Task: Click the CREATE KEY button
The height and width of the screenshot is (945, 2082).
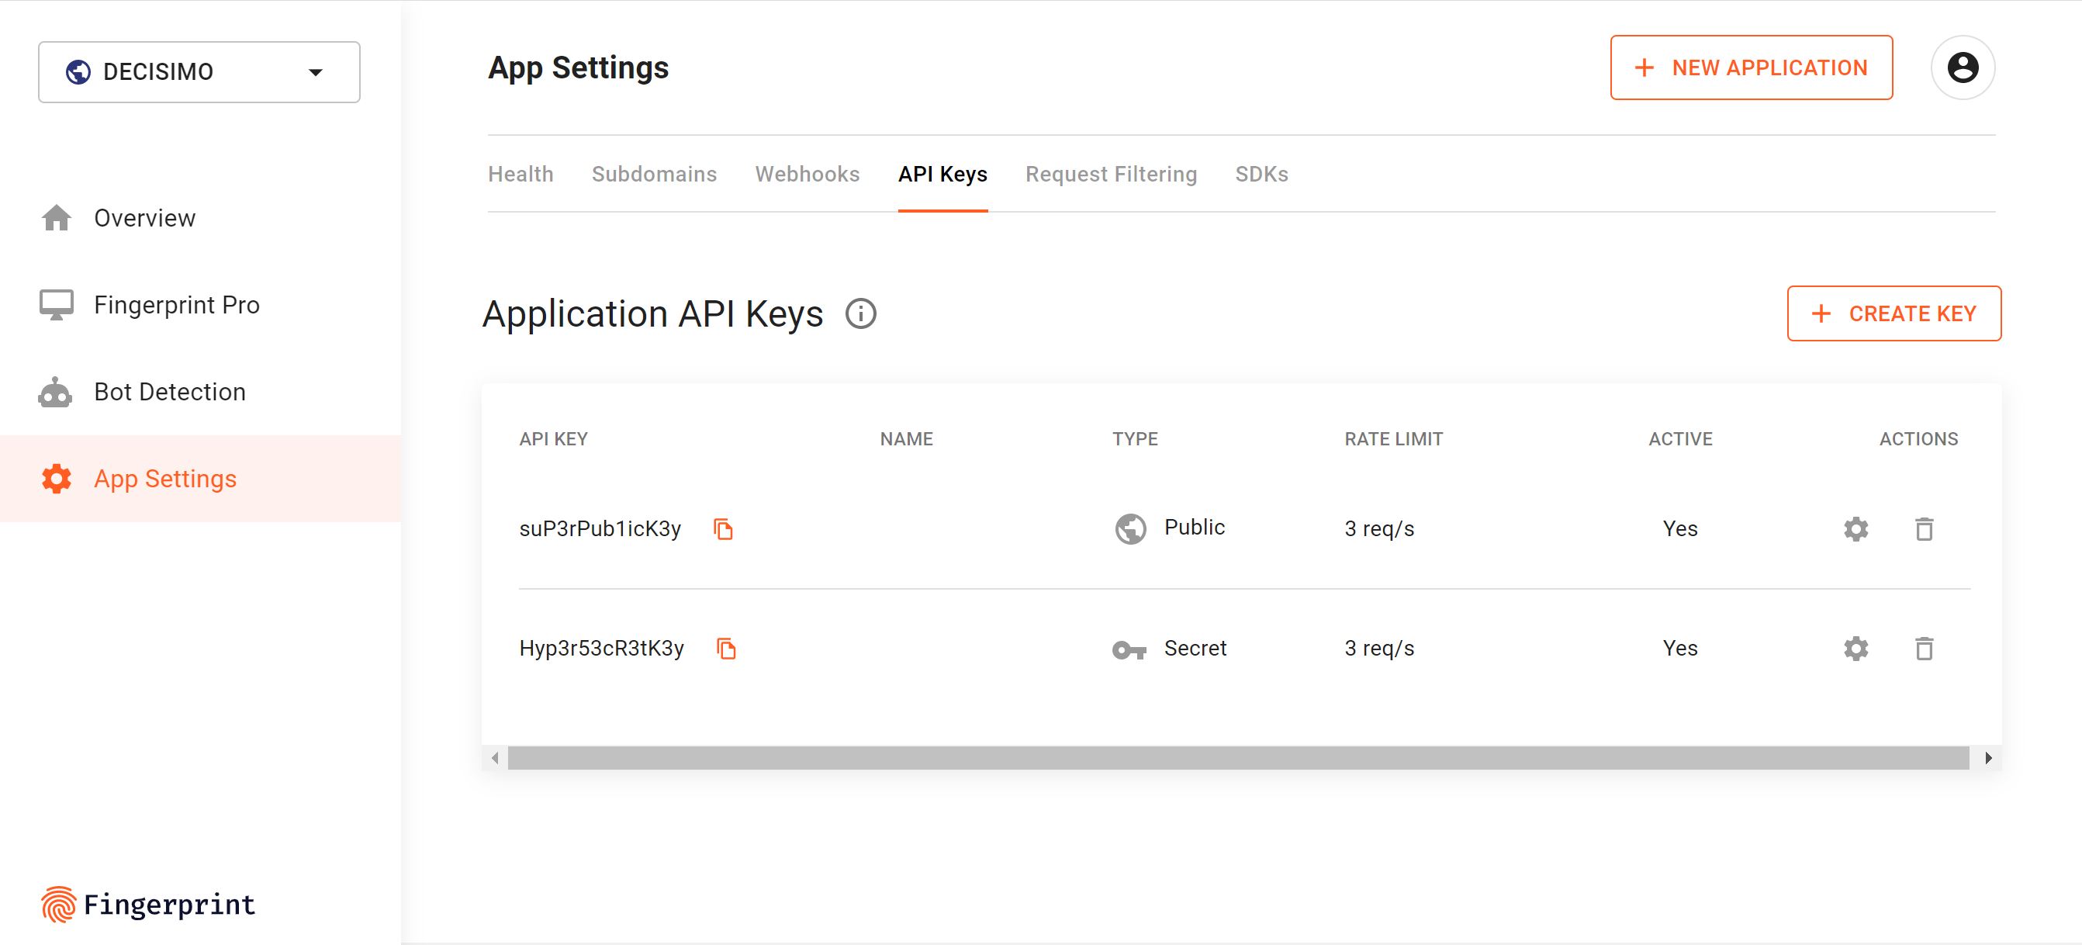Action: [1894, 313]
